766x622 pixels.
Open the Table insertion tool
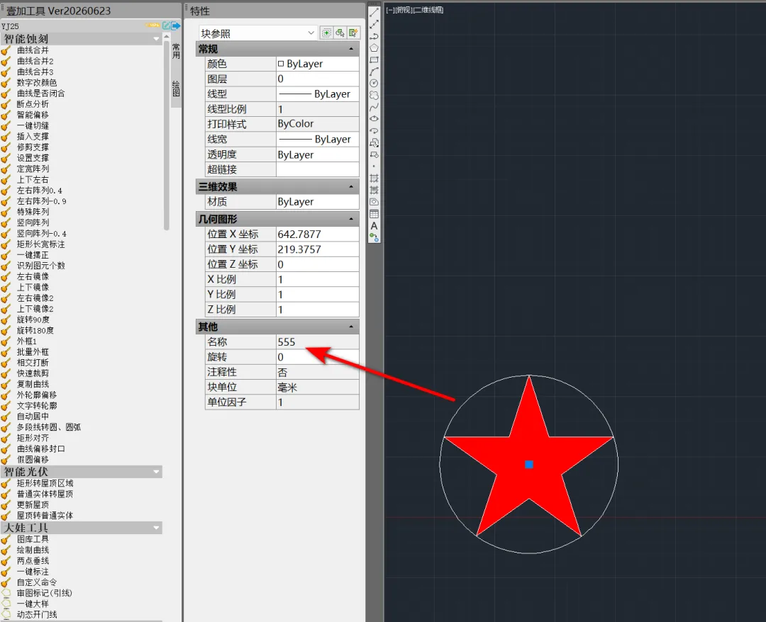pyautogui.click(x=374, y=214)
